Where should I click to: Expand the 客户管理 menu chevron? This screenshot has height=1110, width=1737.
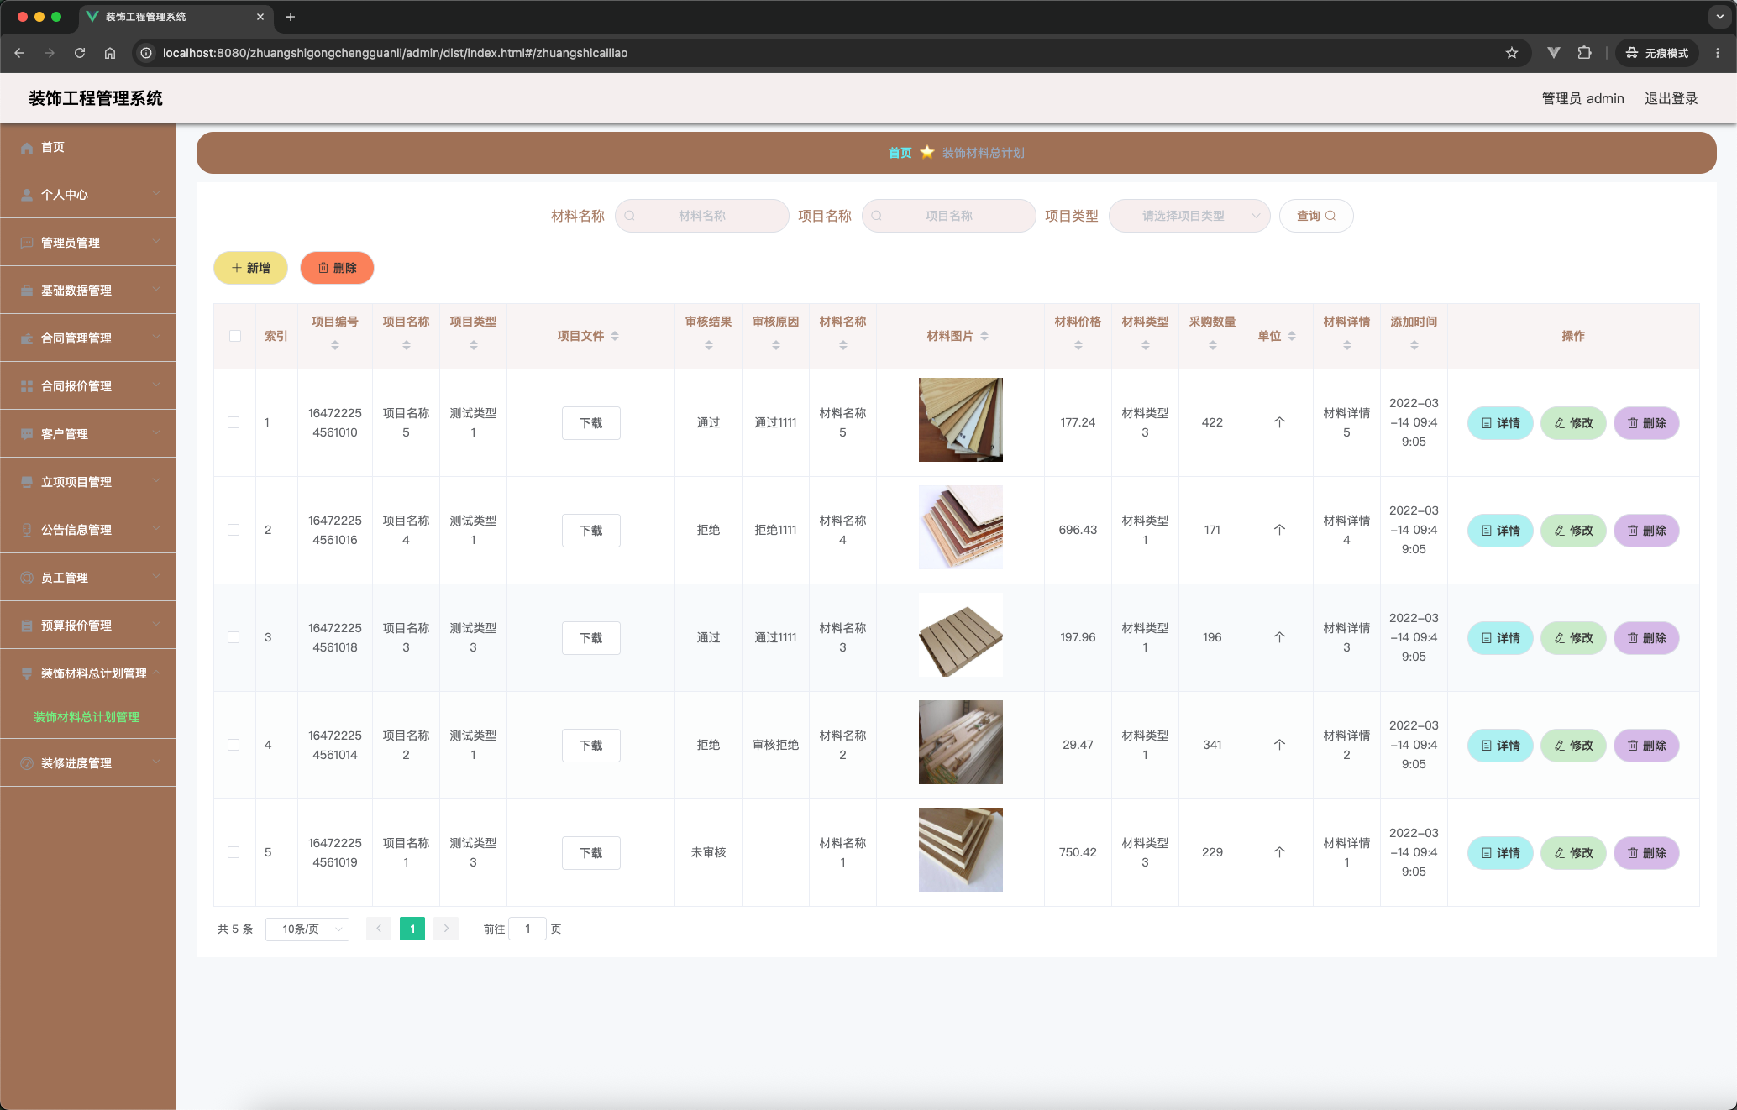click(156, 433)
